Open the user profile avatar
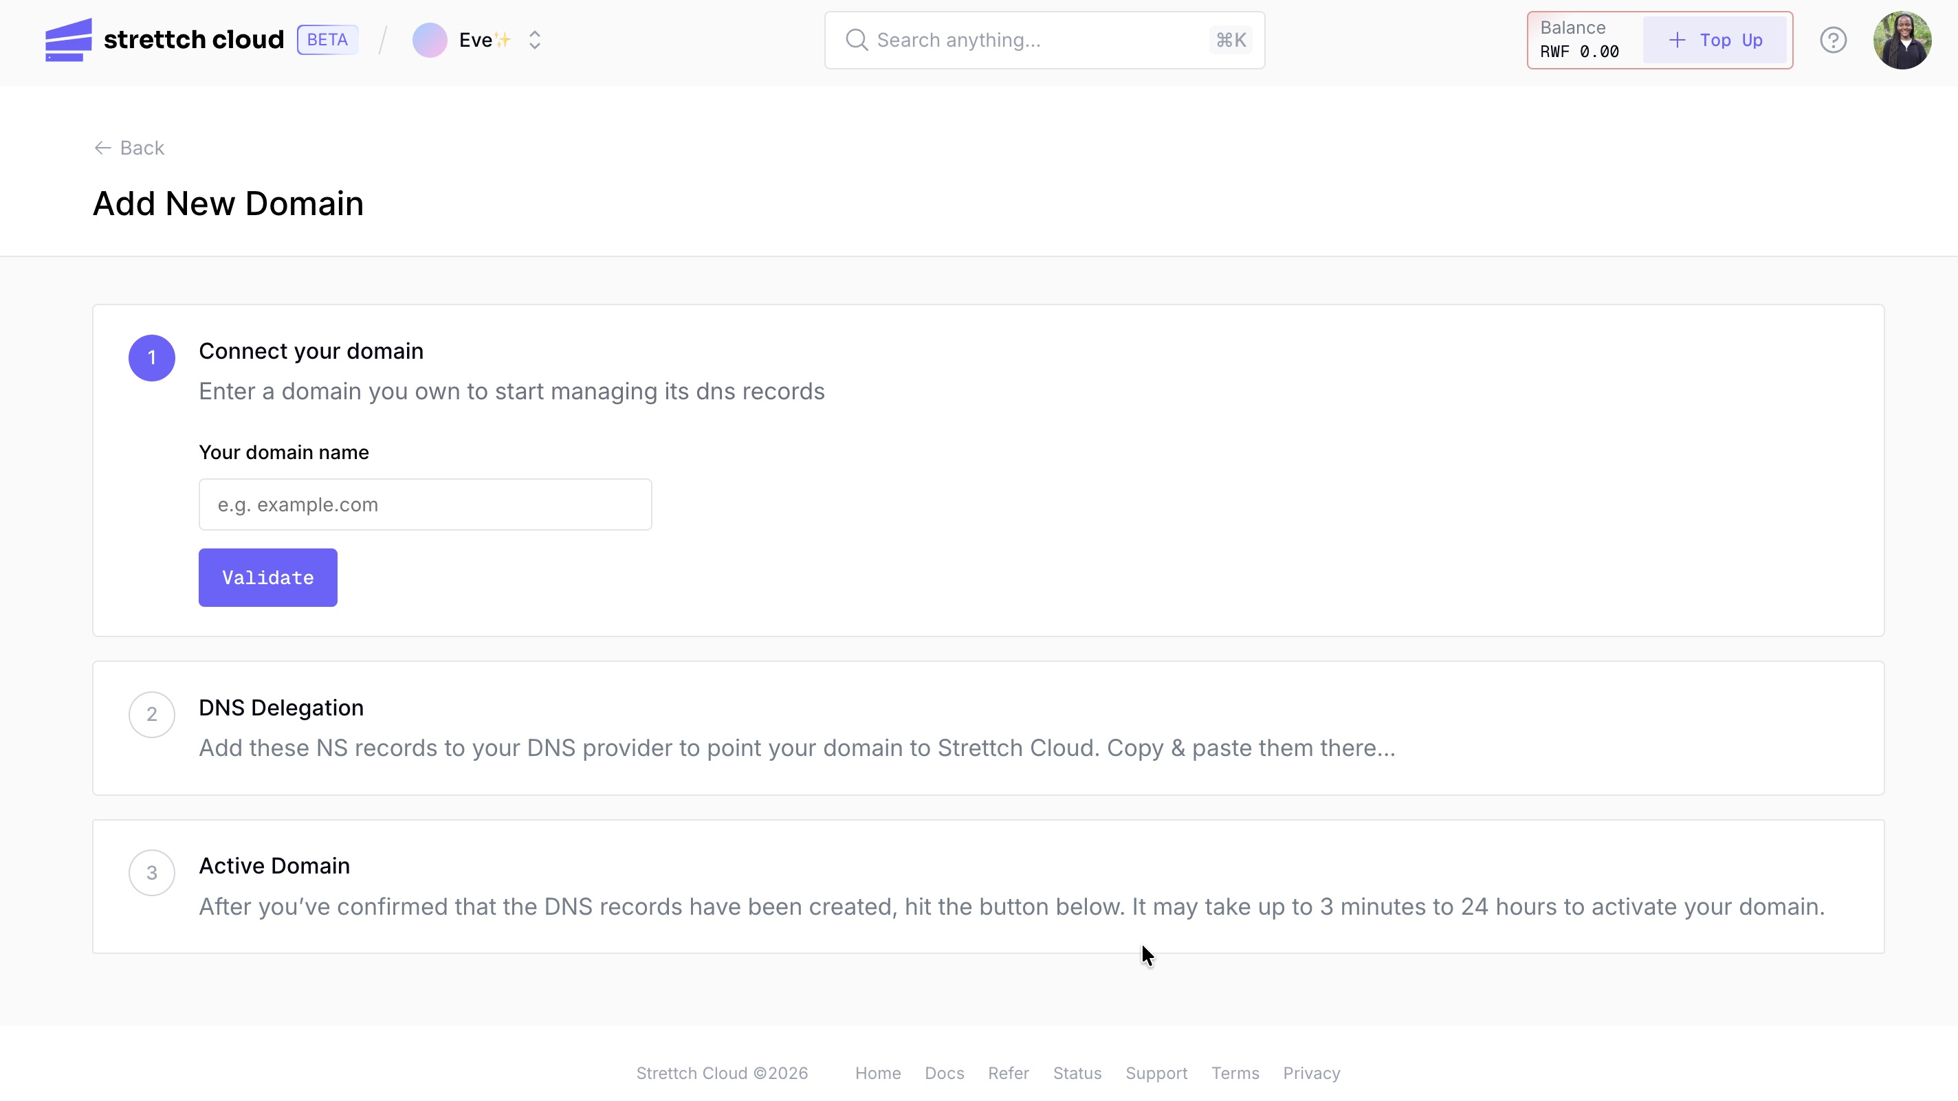Viewport: 1958px width, 1101px height. [1902, 41]
